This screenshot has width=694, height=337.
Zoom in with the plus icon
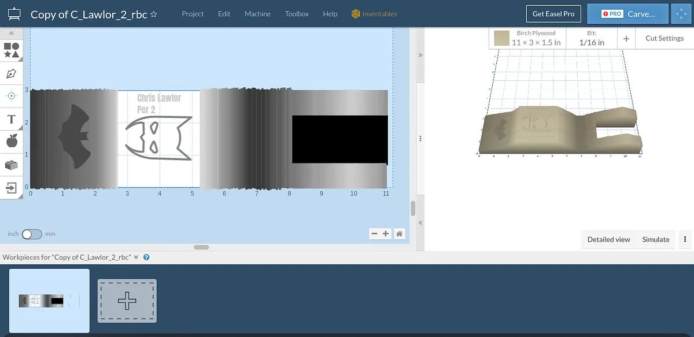pyautogui.click(x=386, y=234)
